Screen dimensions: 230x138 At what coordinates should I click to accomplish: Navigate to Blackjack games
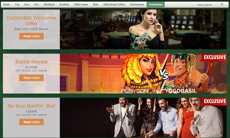[x=49, y=5]
